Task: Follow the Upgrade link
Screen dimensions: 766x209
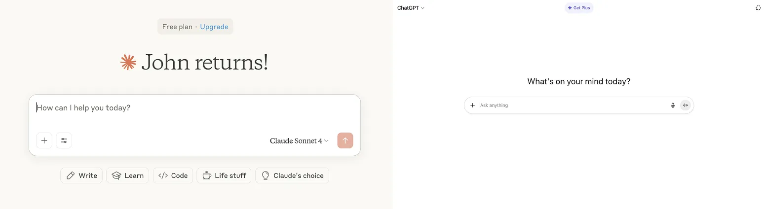Action: [214, 27]
